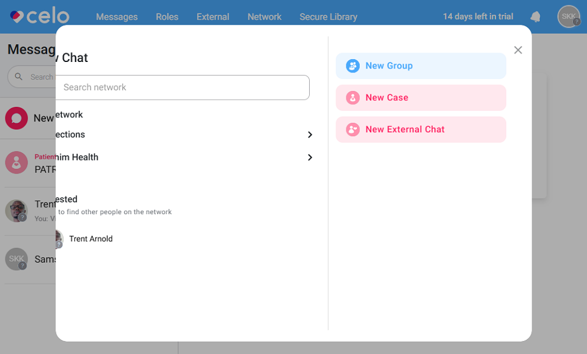Screen dimensions: 587x354
Task: Select Trent Arnold from suggested contacts
Action: tap(90, 239)
